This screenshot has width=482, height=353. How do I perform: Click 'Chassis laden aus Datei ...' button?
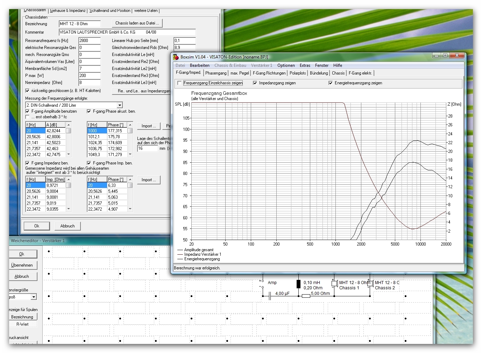point(137,23)
